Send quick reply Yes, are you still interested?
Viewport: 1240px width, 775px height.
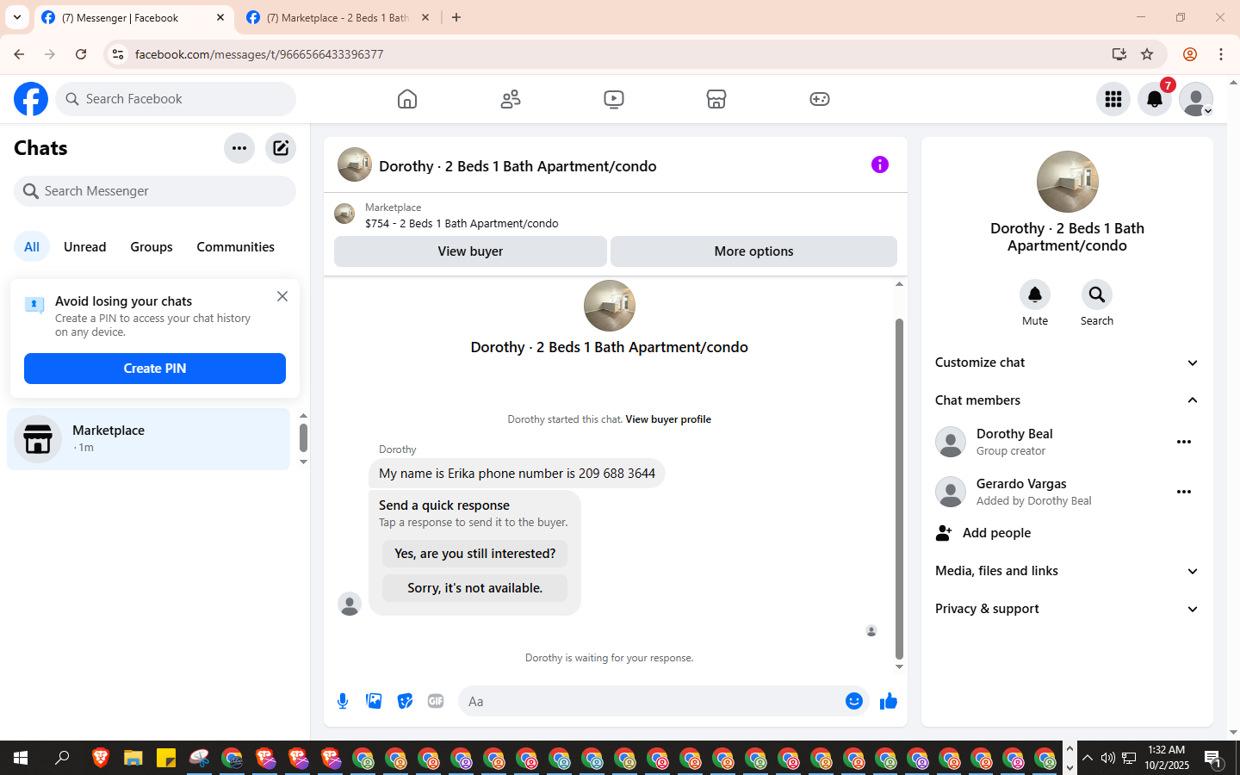[x=475, y=554]
